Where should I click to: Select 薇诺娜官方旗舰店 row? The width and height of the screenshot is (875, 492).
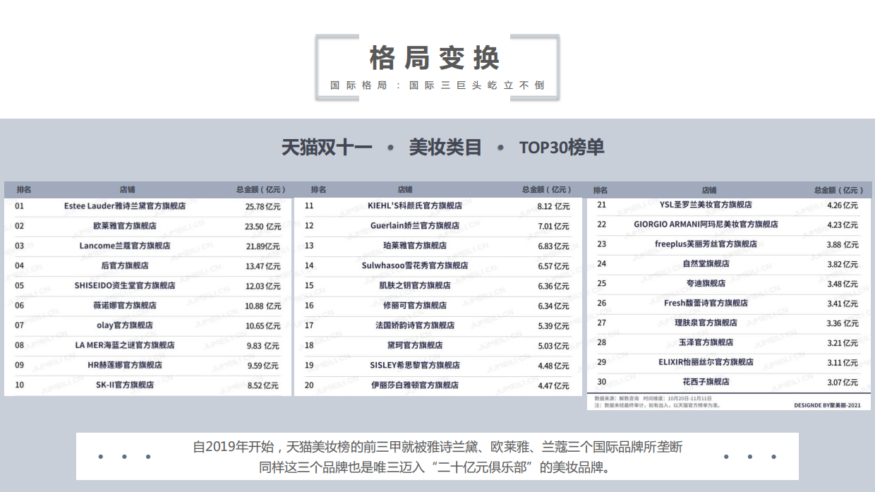(148, 306)
